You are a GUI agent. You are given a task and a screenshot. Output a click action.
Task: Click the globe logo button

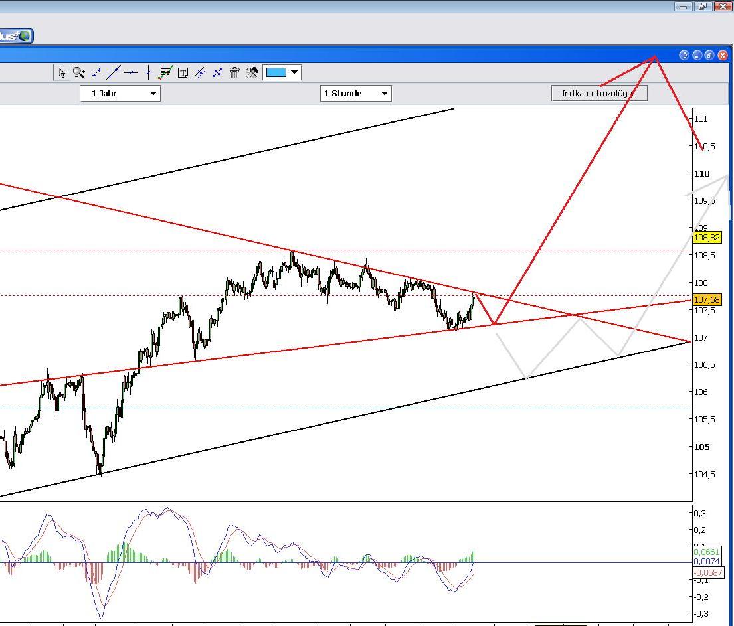16,36
